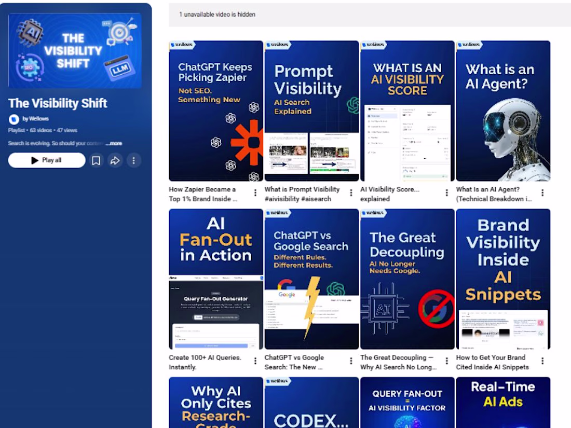Click the Play all button
Screen dimensions: 571x428
coord(47,160)
